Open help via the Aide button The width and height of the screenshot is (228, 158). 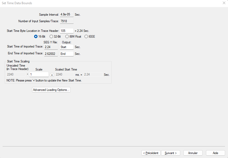pos(215,153)
